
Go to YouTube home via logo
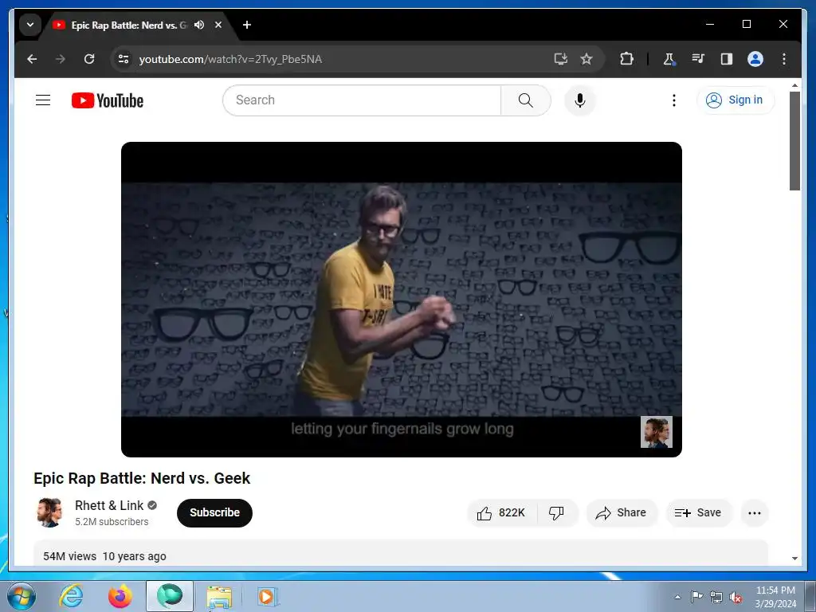[108, 100]
